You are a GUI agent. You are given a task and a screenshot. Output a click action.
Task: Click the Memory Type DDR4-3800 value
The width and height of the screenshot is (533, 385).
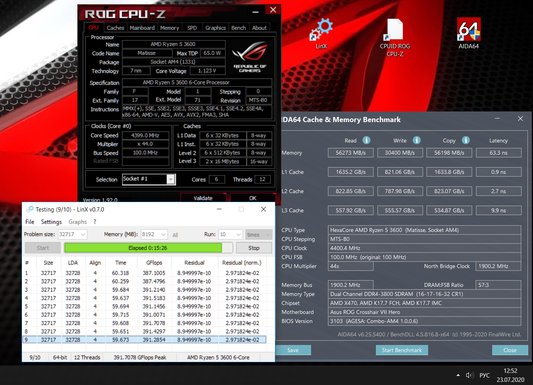coord(425,294)
